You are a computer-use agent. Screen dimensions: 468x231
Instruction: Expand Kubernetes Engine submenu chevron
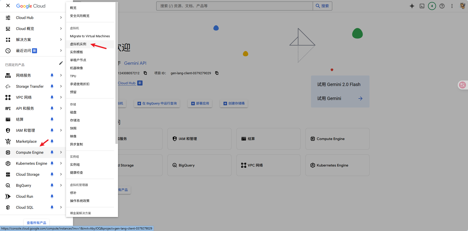tap(61, 163)
